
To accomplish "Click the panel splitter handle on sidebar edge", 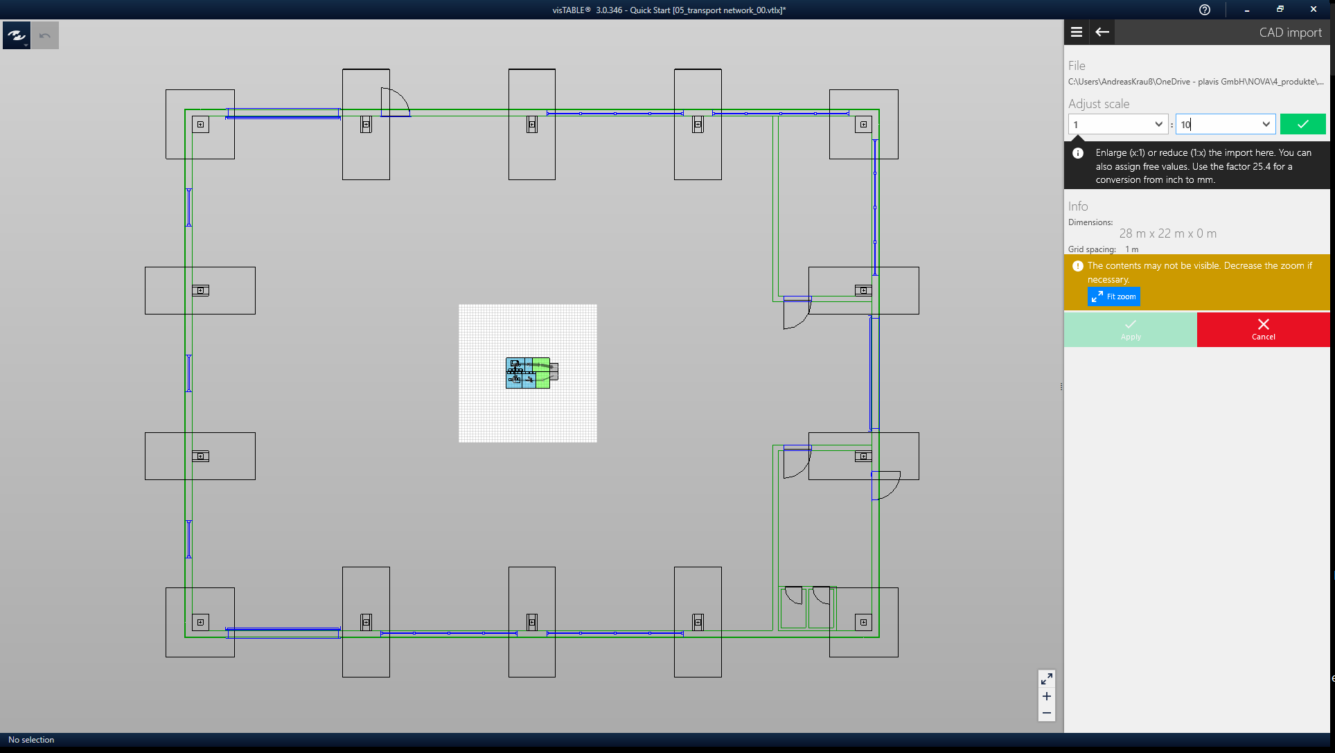I will click(1061, 387).
